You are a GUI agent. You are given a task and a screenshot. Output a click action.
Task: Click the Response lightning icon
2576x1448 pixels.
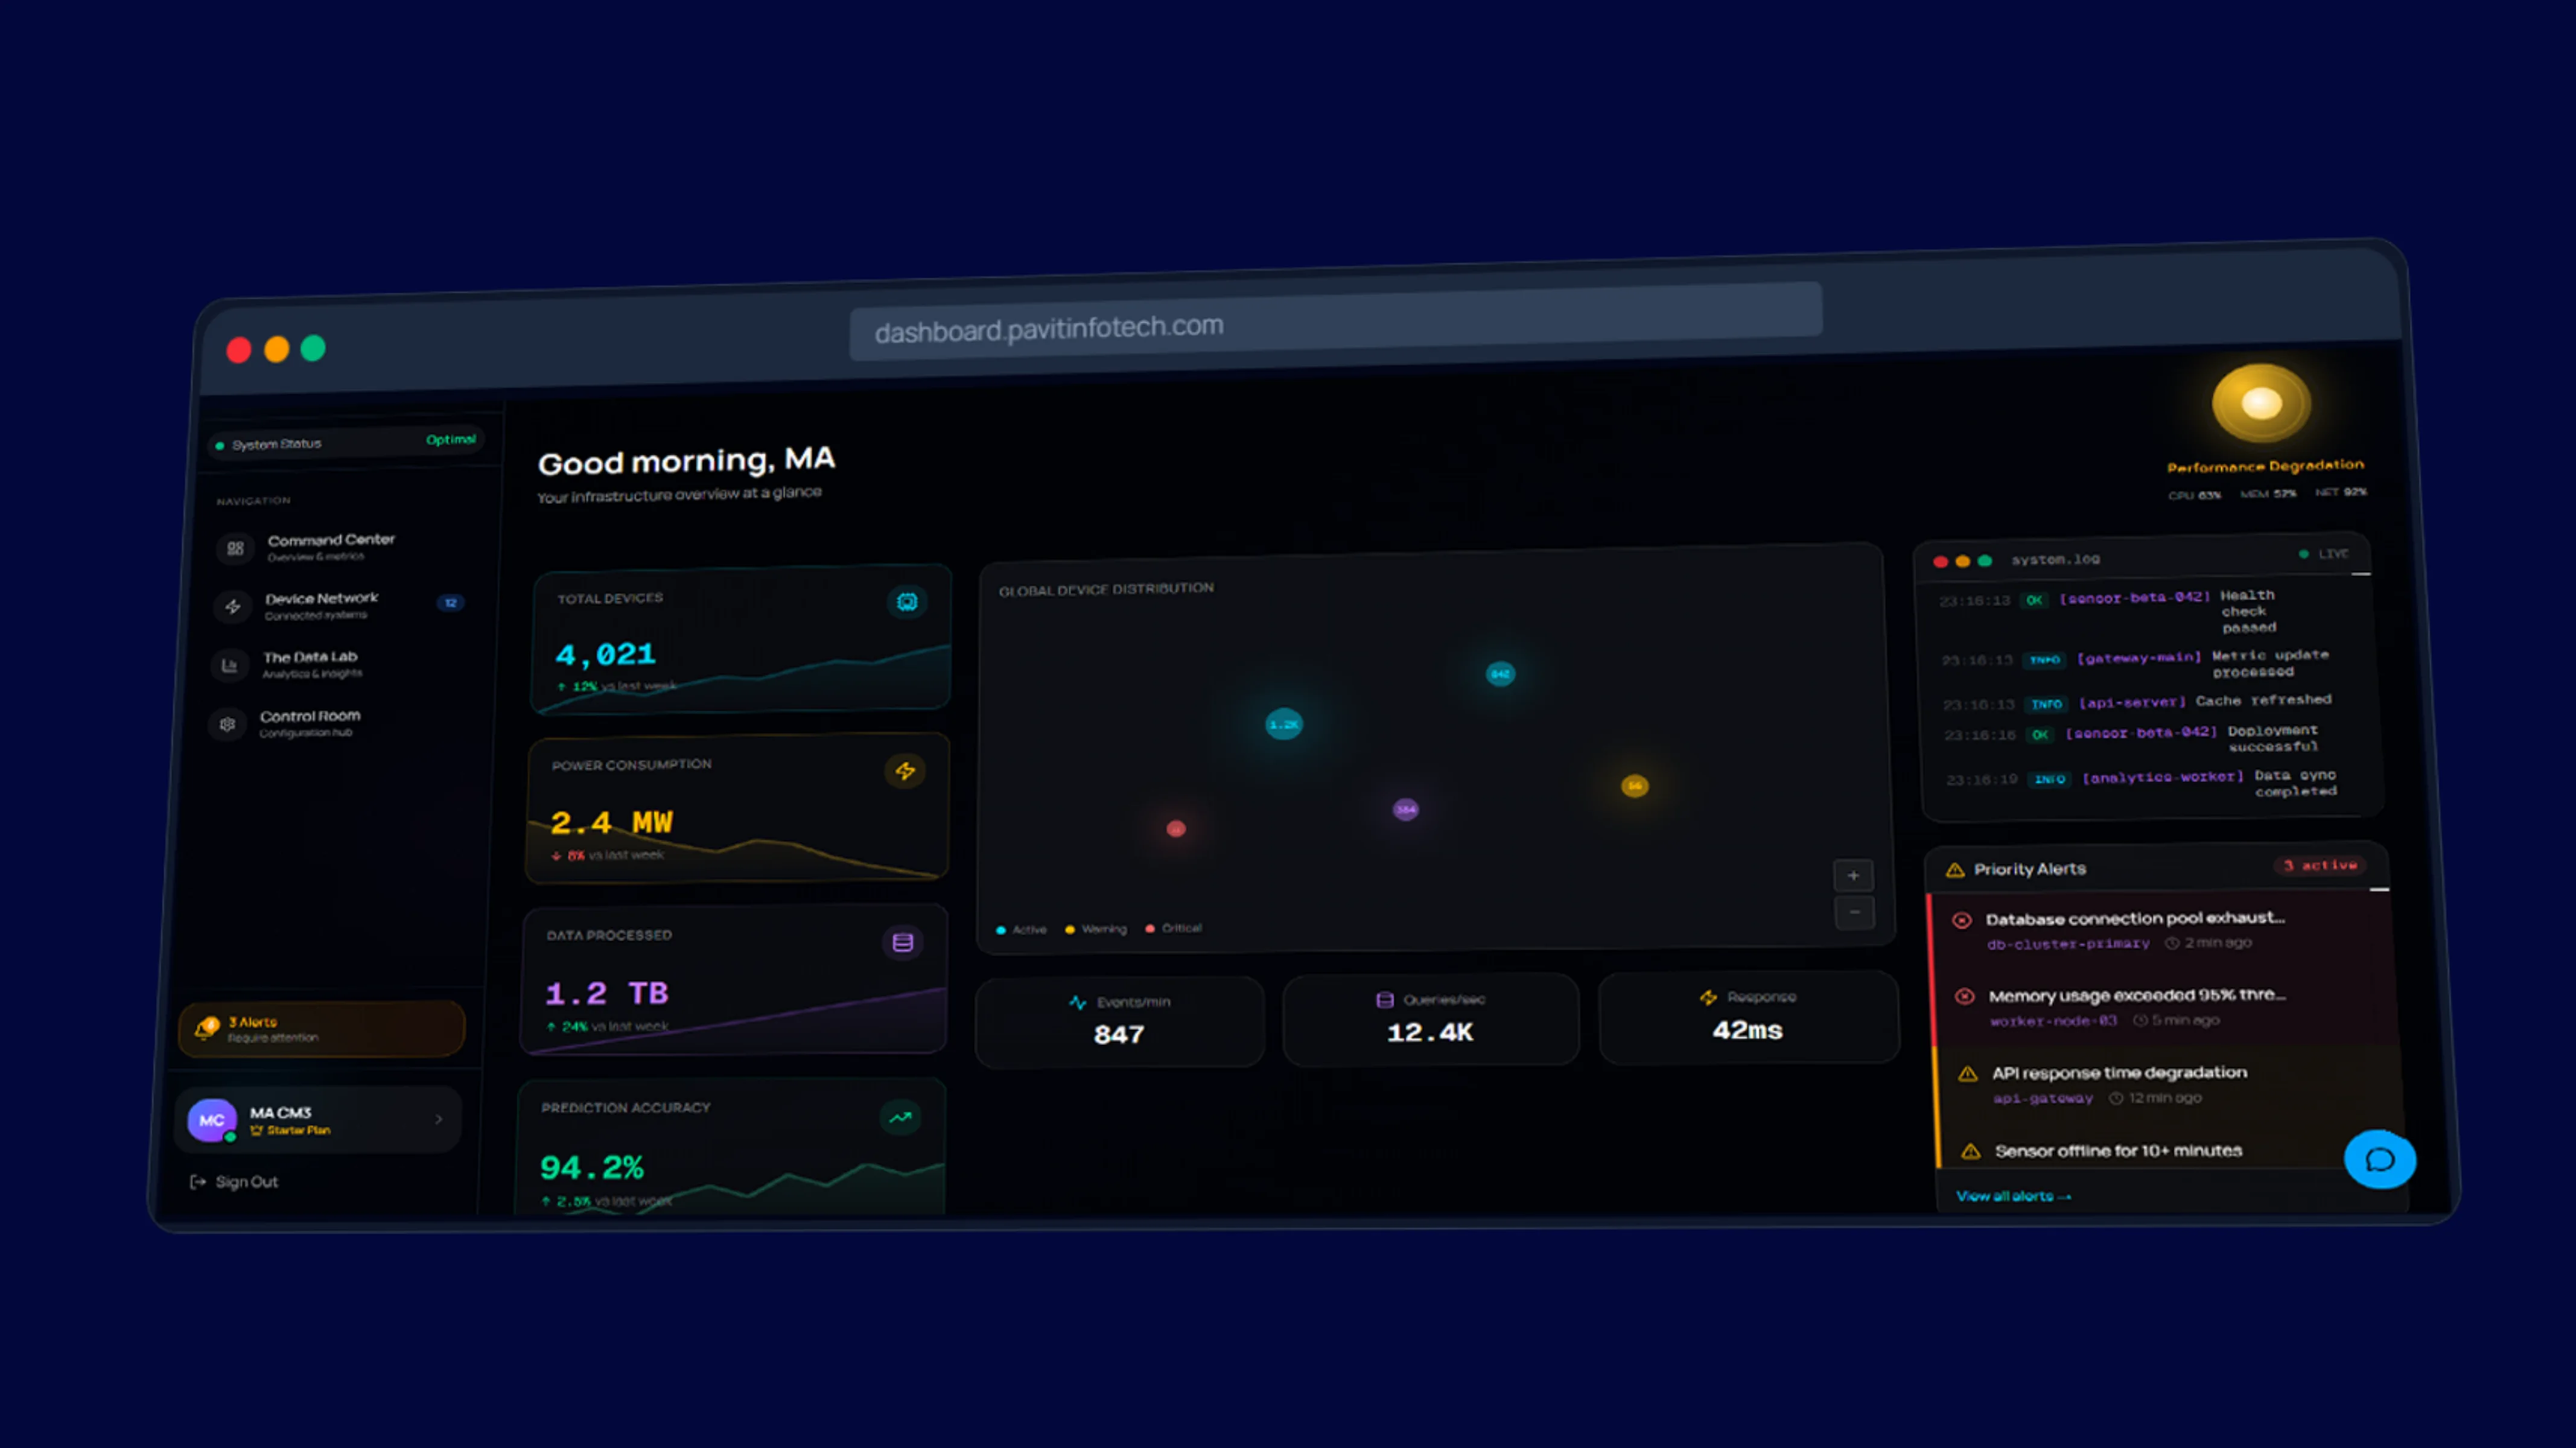(1708, 997)
